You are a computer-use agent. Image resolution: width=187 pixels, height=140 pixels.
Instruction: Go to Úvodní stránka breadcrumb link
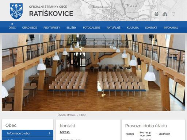click(66, 115)
